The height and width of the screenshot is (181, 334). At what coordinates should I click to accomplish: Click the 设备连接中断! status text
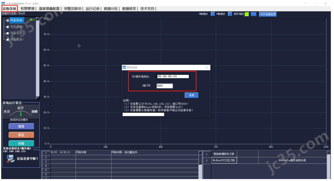[x=28, y=159]
